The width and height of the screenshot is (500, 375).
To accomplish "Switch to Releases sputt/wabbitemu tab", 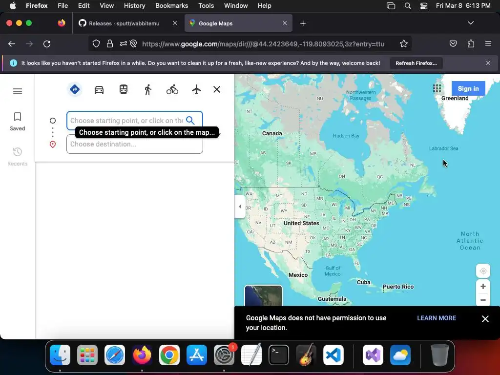I will (124, 23).
